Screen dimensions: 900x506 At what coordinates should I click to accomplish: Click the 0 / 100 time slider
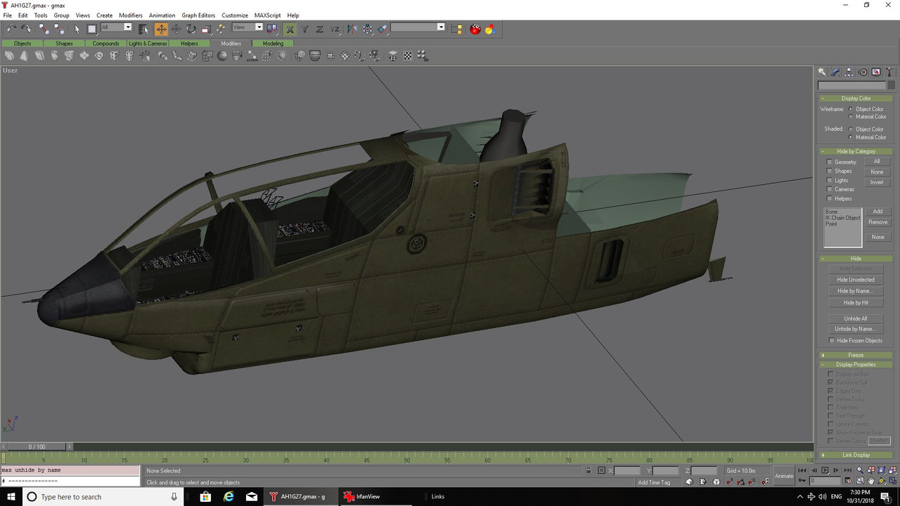(37, 446)
